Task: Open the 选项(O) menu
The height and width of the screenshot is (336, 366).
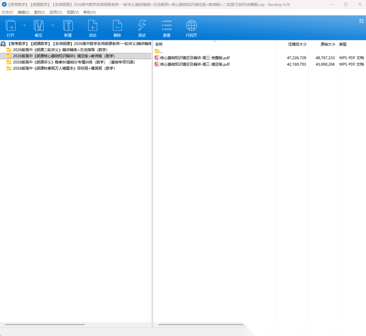Action: [x=56, y=12]
